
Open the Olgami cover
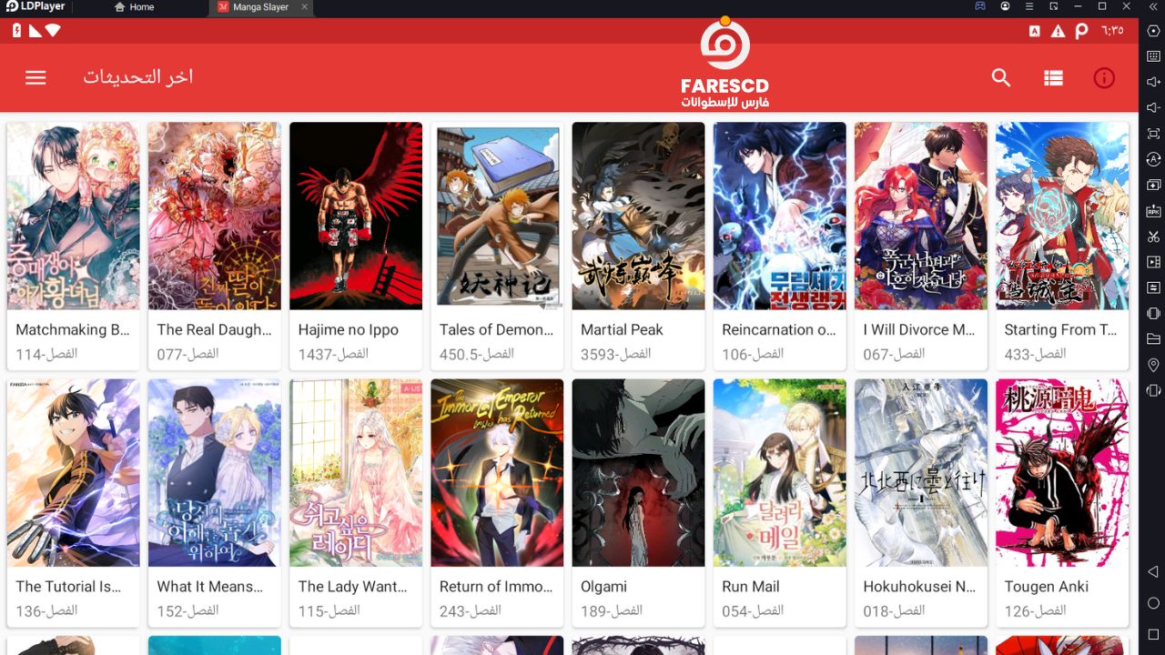click(x=638, y=473)
